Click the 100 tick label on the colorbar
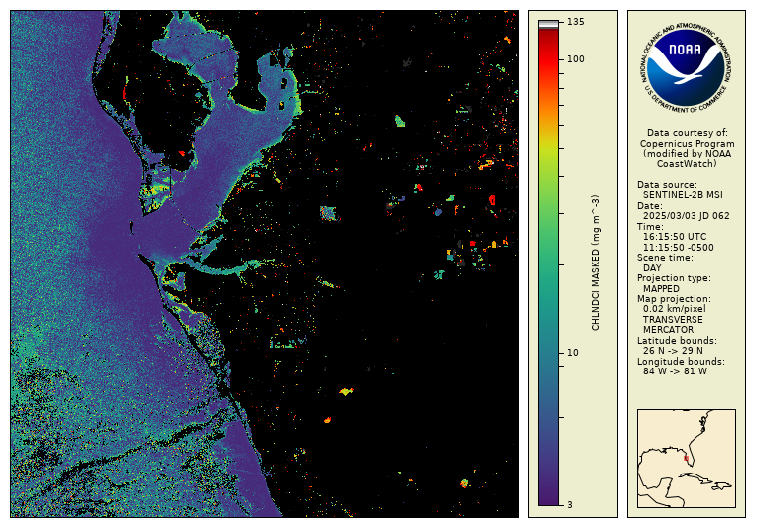 tap(575, 59)
